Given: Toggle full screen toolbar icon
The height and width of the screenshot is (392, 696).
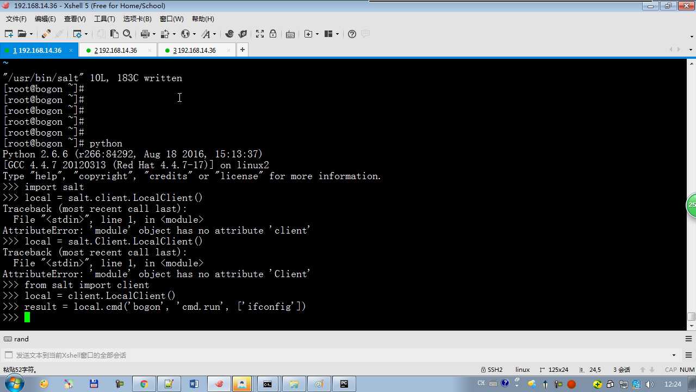Looking at the screenshot, I should (260, 34).
